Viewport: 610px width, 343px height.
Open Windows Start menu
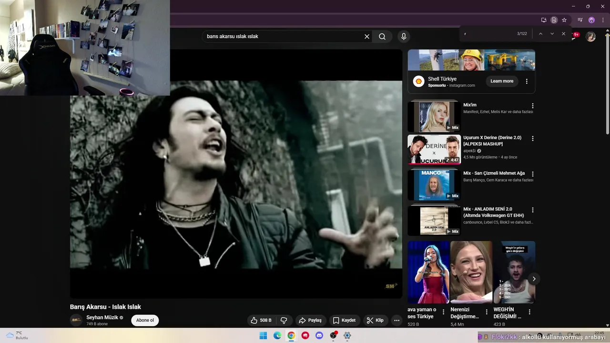pyautogui.click(x=263, y=335)
